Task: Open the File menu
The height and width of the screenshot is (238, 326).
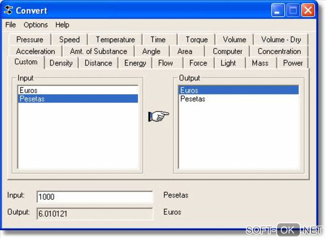Action: point(11,25)
